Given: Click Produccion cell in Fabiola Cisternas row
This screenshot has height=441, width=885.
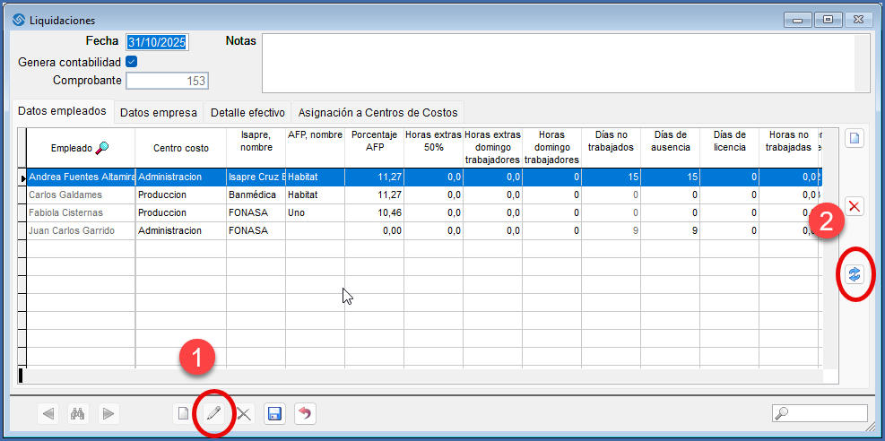Looking at the screenshot, I should 180,213.
